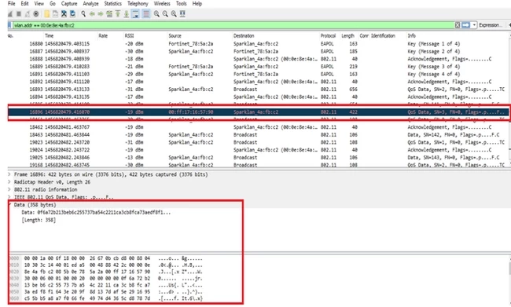
Task: Sort by the Source column header
Action: (x=175, y=36)
